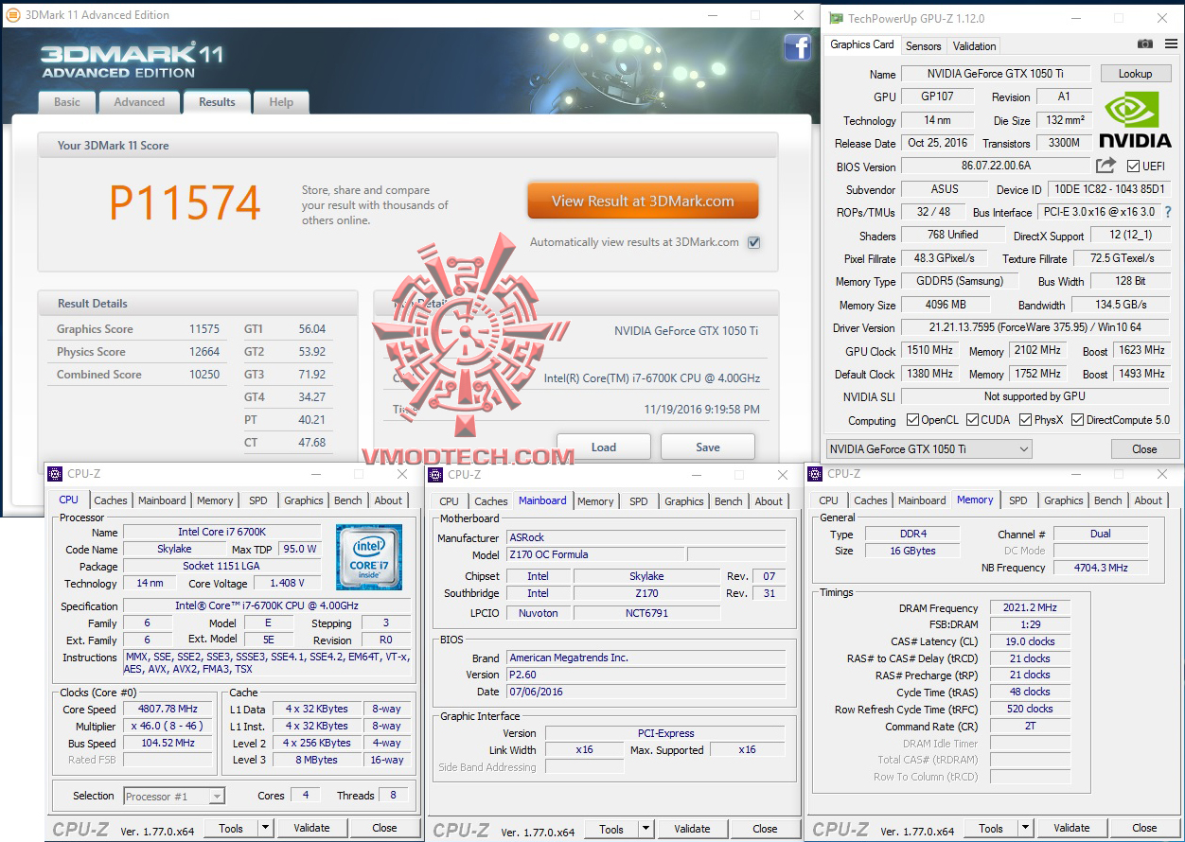This screenshot has width=1185, height=842.
Task: Click the Close button in GPU-Z
Action: [x=1144, y=449]
